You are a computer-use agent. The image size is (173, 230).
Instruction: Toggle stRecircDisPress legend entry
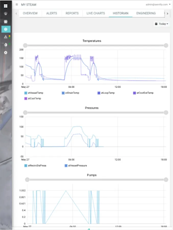coord(35,165)
